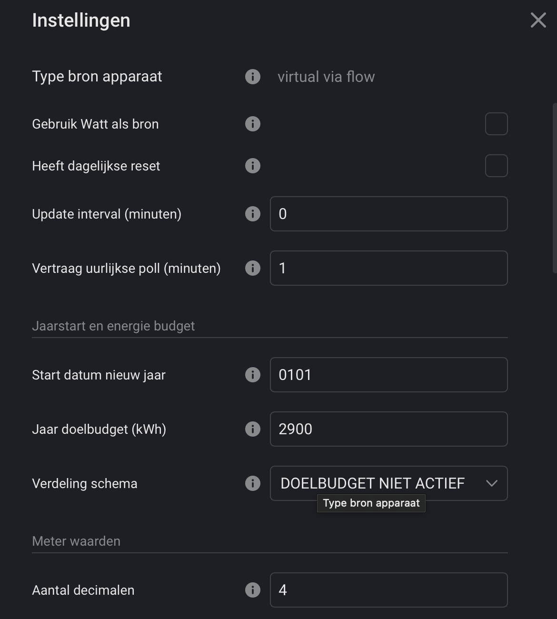Click into Jaar doelbudget field showing 2900

tap(388, 429)
